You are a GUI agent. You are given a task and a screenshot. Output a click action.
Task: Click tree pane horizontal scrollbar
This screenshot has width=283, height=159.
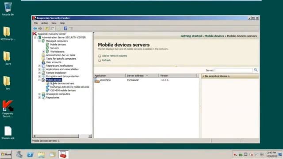pyautogui.click(x=57, y=136)
